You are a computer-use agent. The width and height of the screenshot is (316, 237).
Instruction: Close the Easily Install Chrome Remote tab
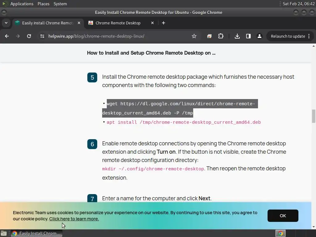[79, 23]
